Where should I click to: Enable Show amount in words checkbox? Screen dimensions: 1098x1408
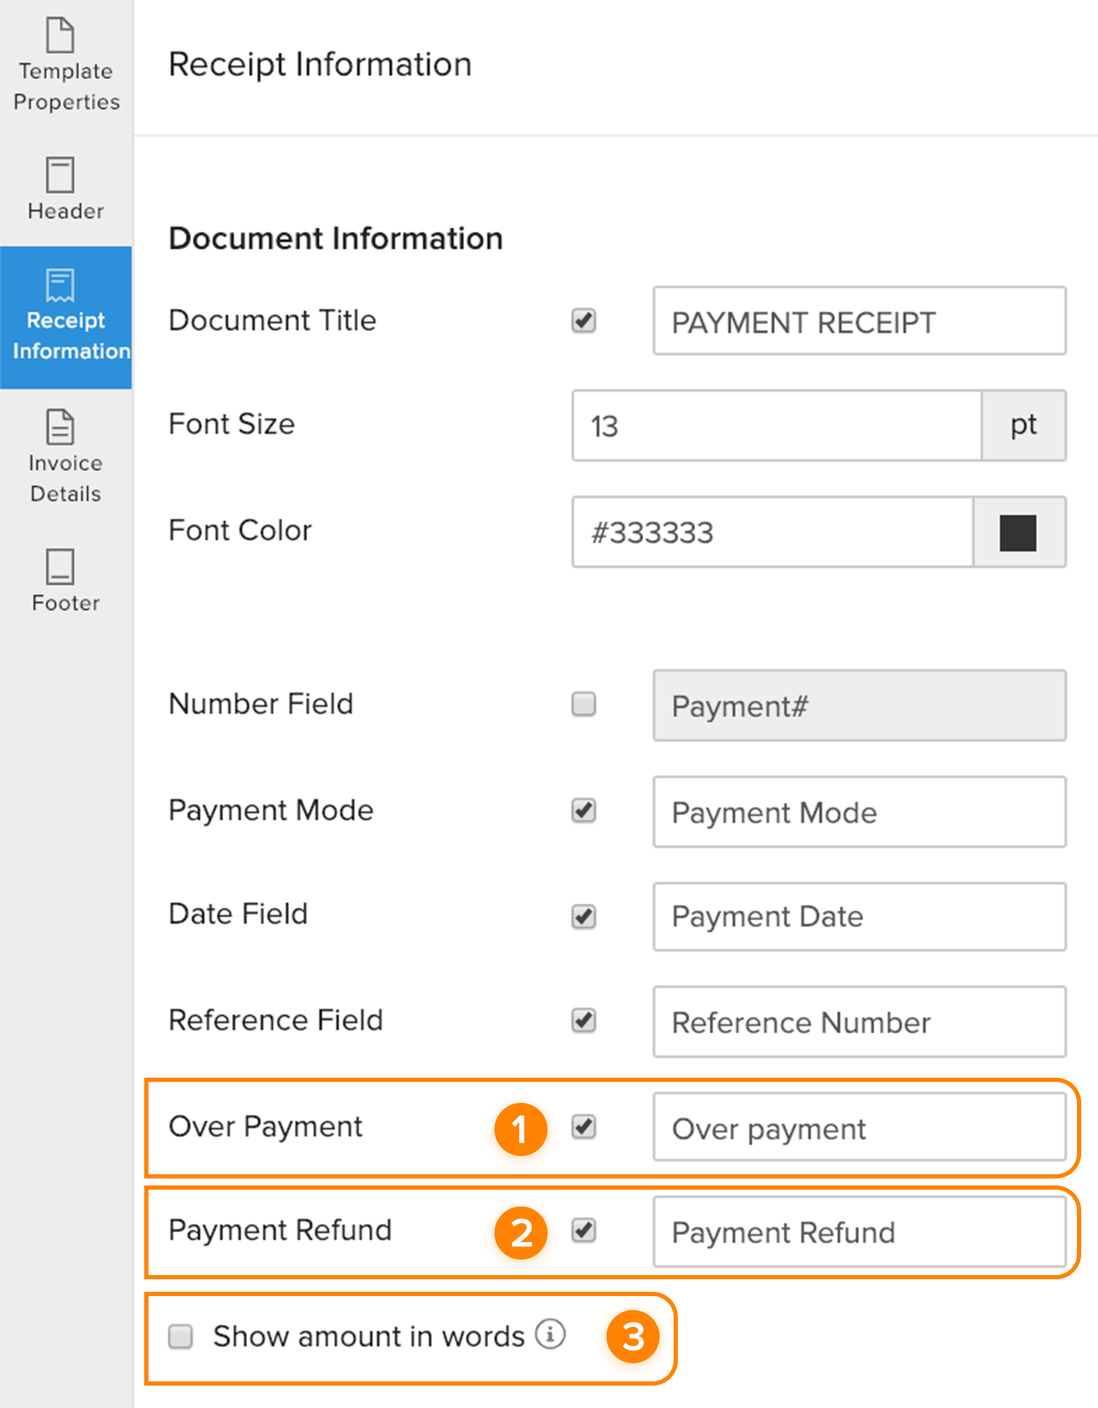click(x=181, y=1336)
